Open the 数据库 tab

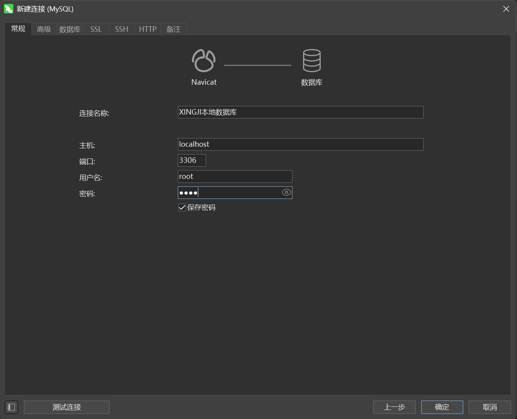coord(70,29)
